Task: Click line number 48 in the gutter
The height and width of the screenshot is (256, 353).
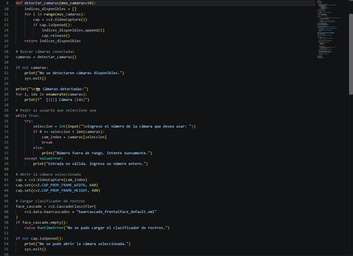Action: 6,212
